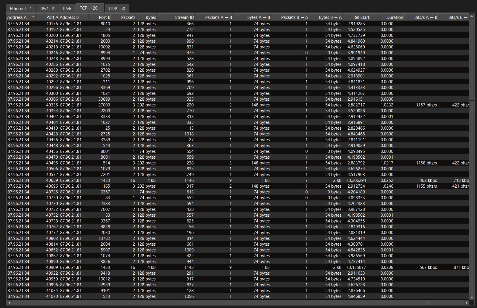Click Rel Start 13.135877 cell

click(356, 267)
